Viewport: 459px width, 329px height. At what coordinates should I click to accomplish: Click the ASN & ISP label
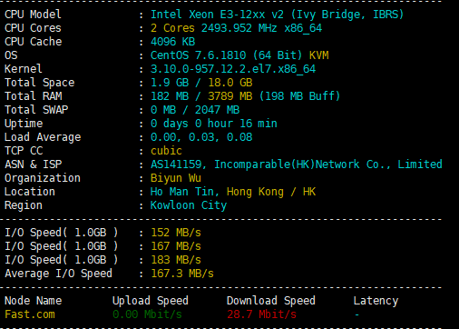[x=34, y=164]
